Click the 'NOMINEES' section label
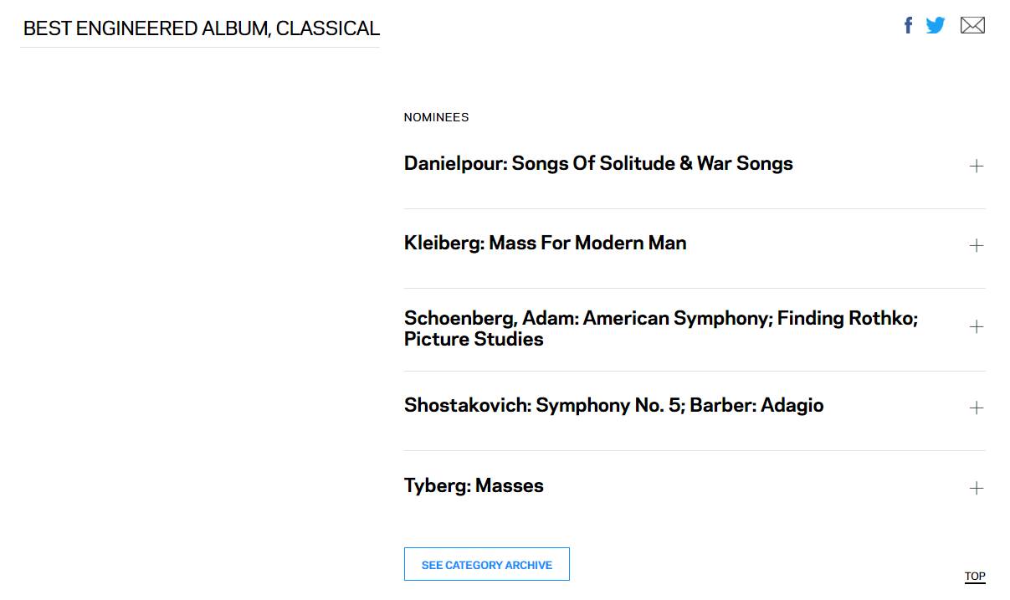Screen dimensions: 1010x600 [x=436, y=117]
